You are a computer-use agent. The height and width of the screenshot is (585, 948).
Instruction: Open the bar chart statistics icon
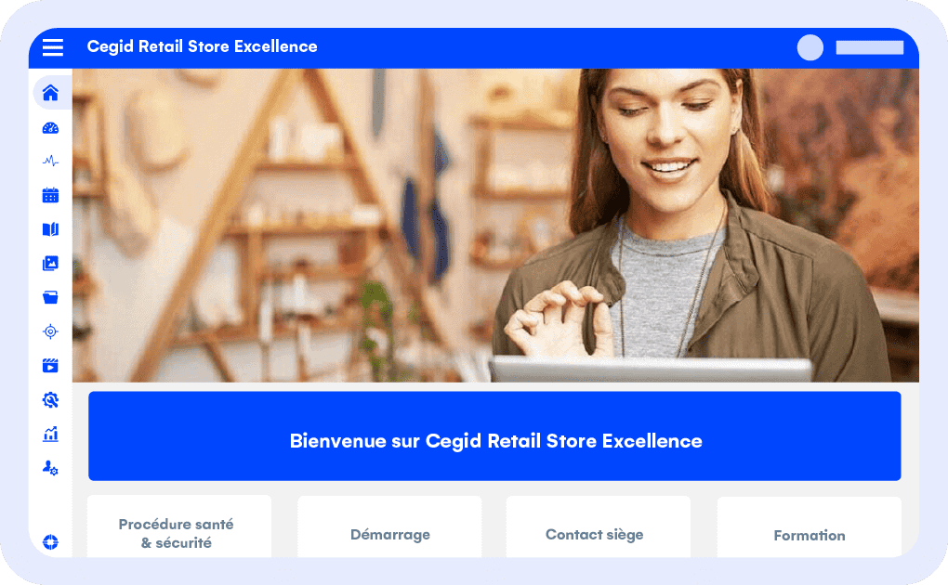[50, 434]
